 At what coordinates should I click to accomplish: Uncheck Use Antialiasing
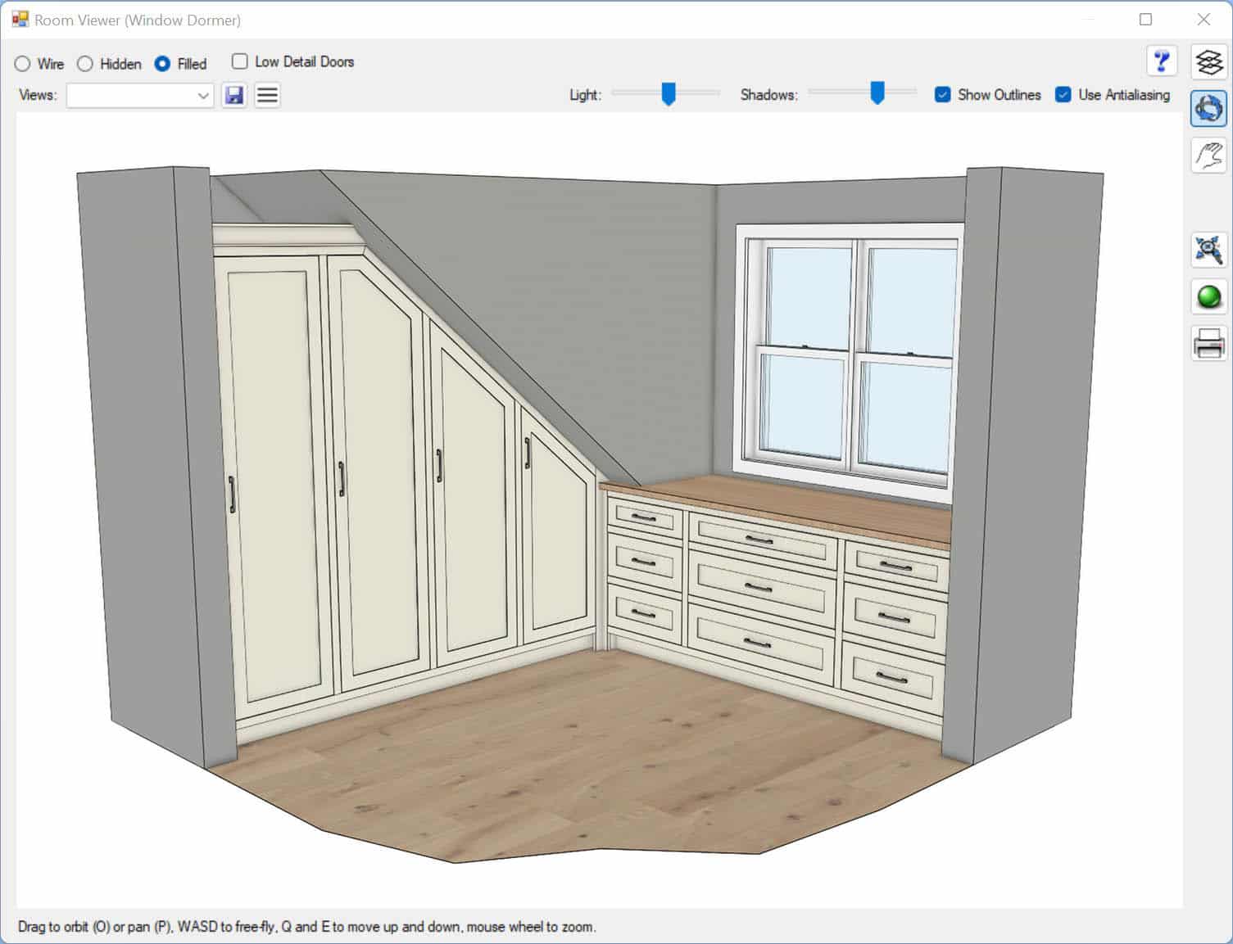[x=1063, y=95]
